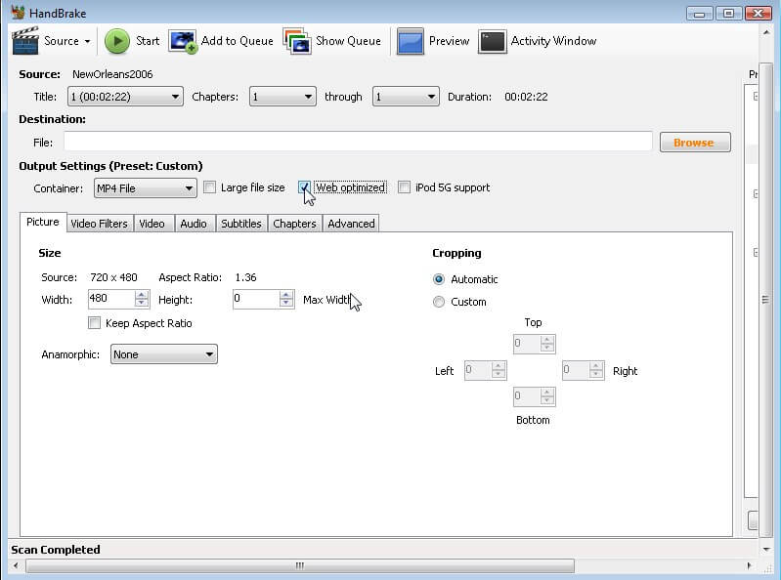Click the Preview monitor icon
This screenshot has width=781, height=580.
click(x=411, y=41)
